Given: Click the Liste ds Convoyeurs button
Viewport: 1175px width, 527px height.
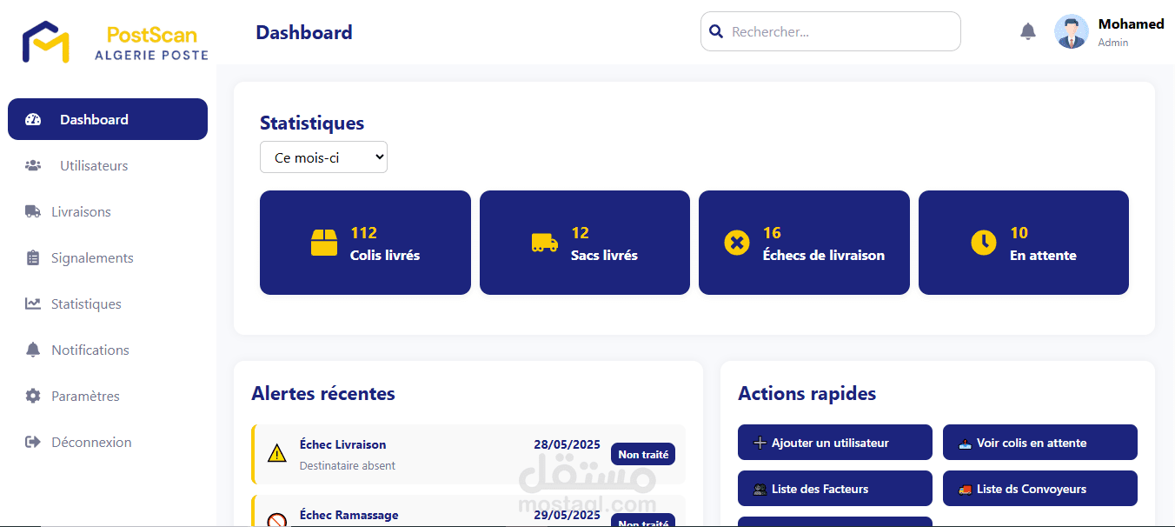Looking at the screenshot, I should 1040,489.
